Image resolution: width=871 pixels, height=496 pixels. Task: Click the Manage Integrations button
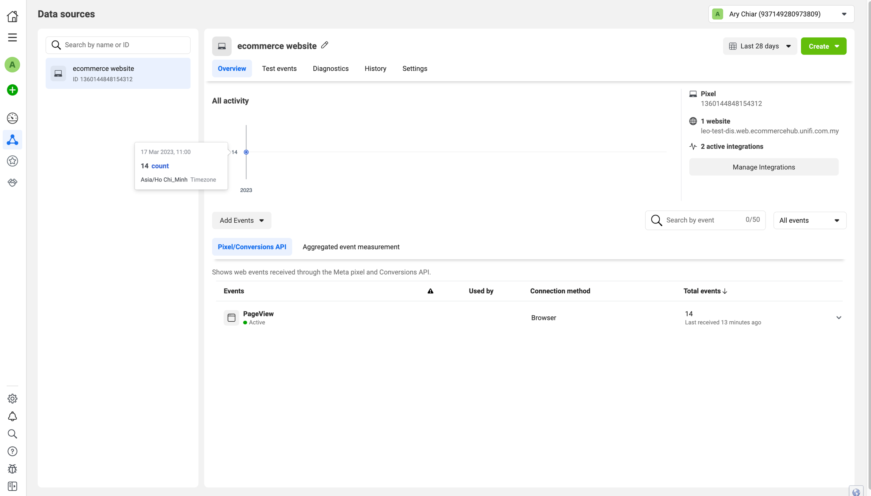coord(763,167)
